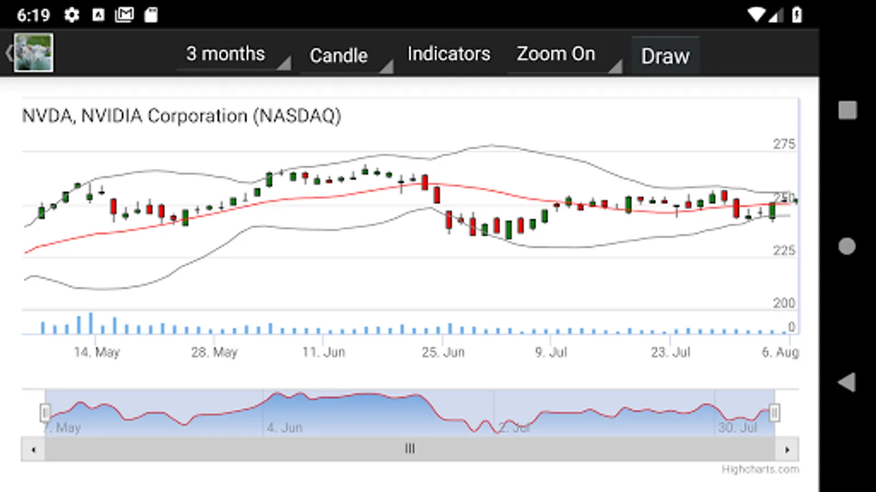
Task: Tap the keyboard 'A' icon in the status bar
Action: coord(98,15)
